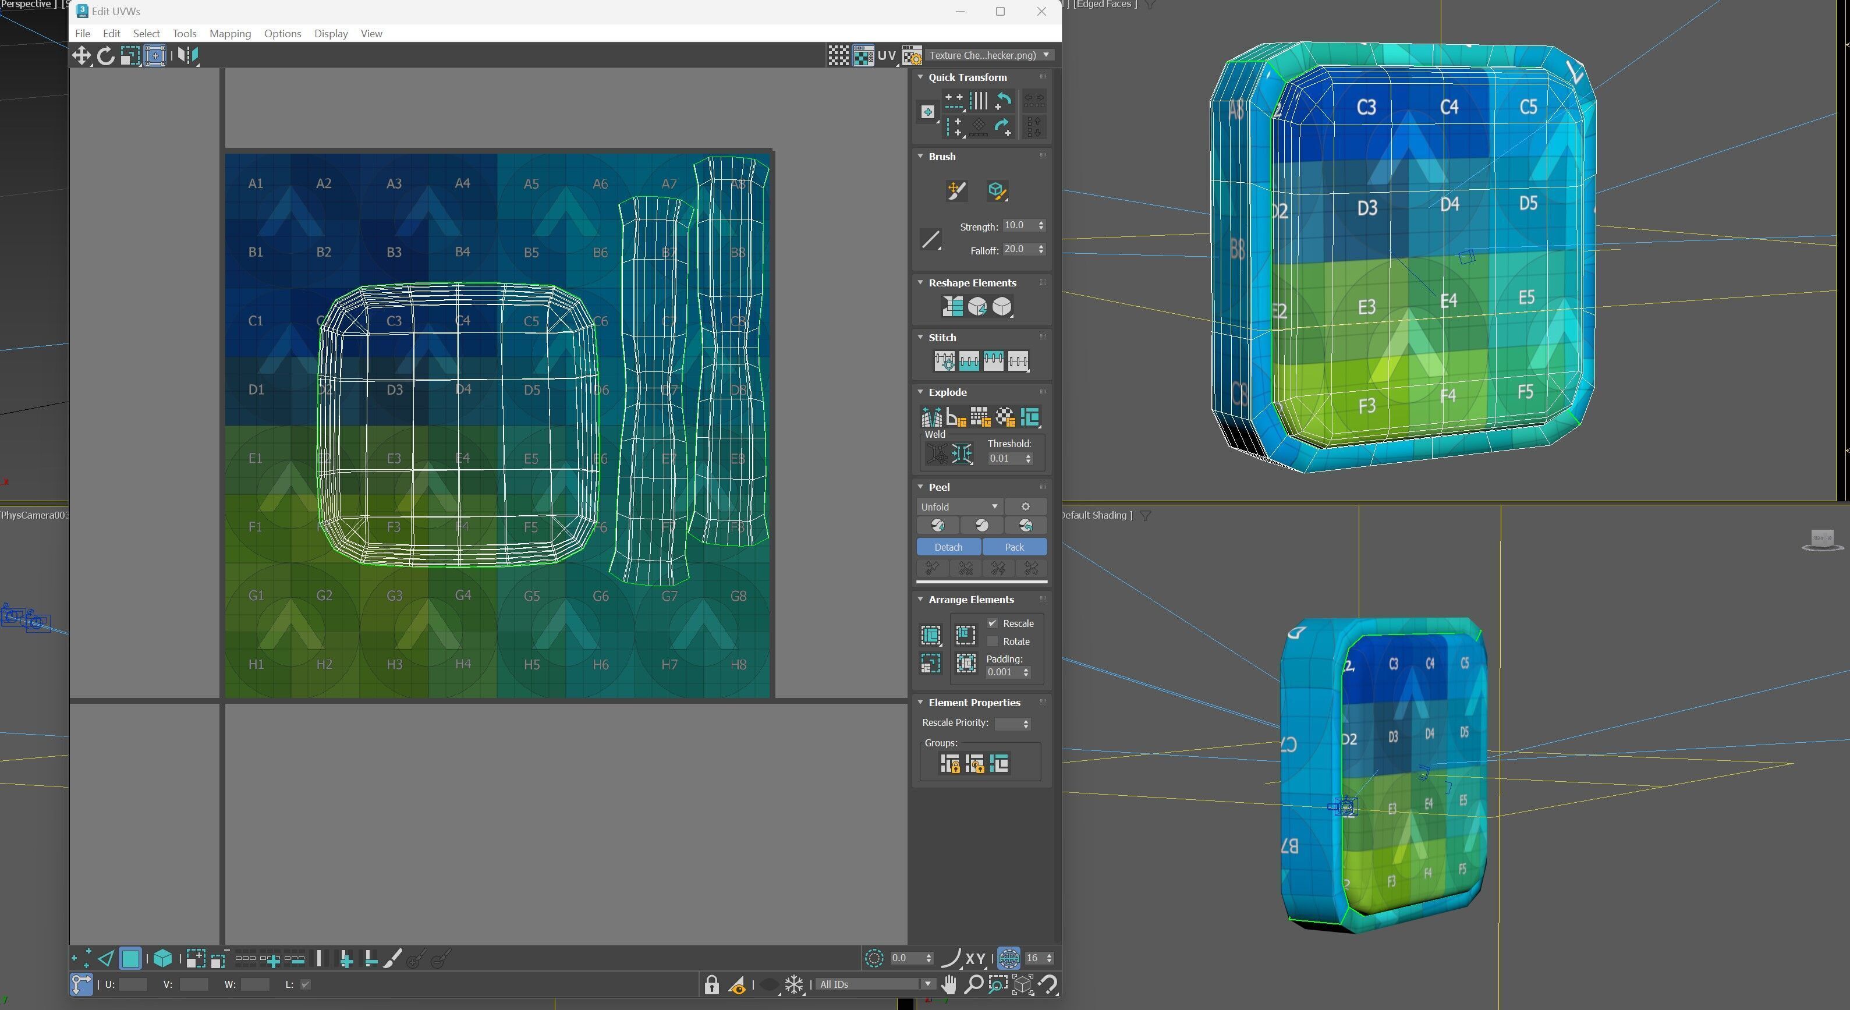Screen dimensions: 1850x1010
Task: Collapse the Quick Transform rollout
Action: pos(921,77)
